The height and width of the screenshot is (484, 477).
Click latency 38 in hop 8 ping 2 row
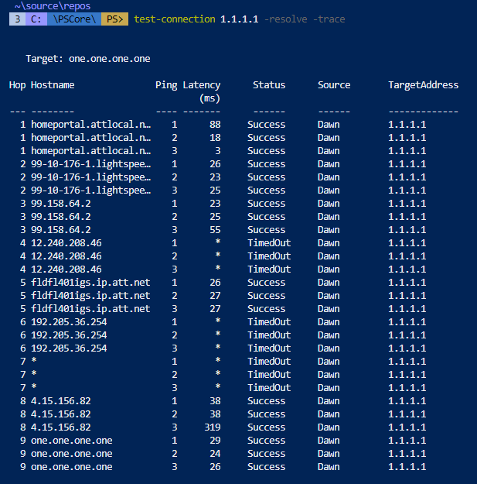(x=215, y=414)
